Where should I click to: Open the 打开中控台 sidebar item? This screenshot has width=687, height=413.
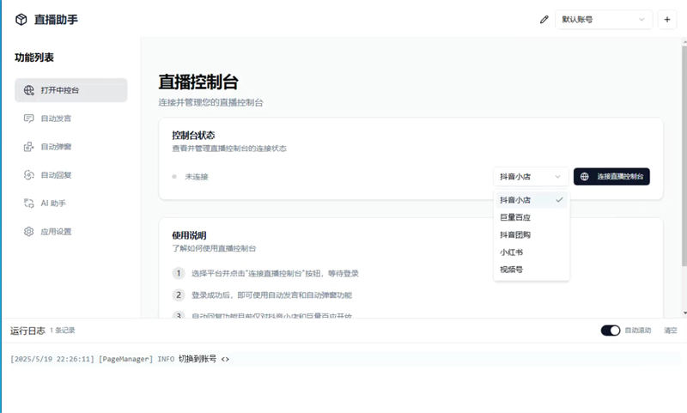pos(71,90)
